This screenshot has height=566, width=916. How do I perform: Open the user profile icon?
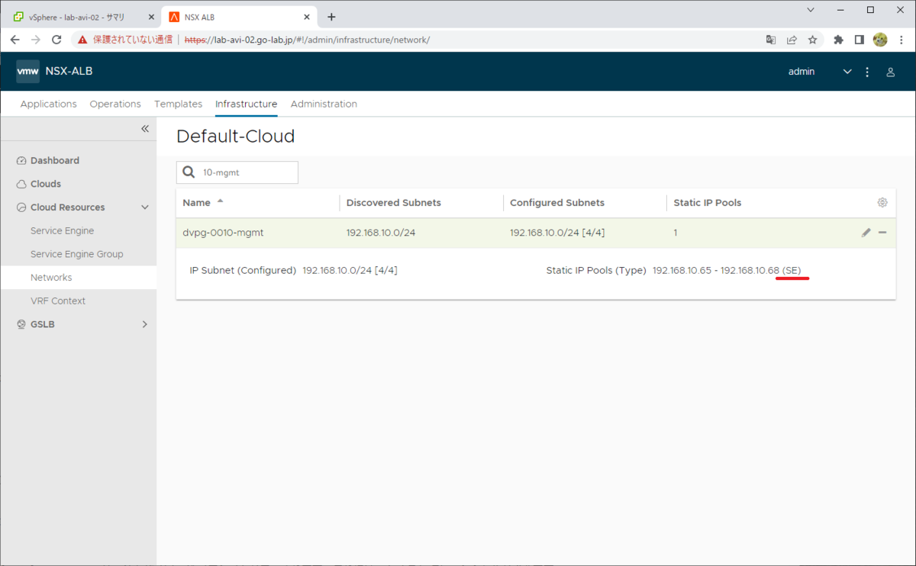tap(890, 72)
